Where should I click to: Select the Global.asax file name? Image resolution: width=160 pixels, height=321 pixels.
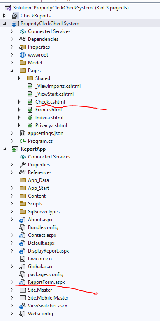[x=40, y=267]
